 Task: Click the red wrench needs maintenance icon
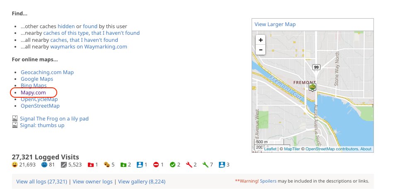click(x=189, y=165)
